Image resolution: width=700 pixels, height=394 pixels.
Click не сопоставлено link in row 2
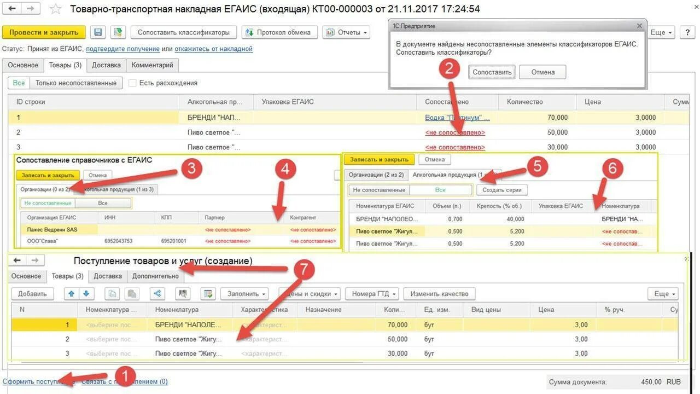[x=455, y=132]
